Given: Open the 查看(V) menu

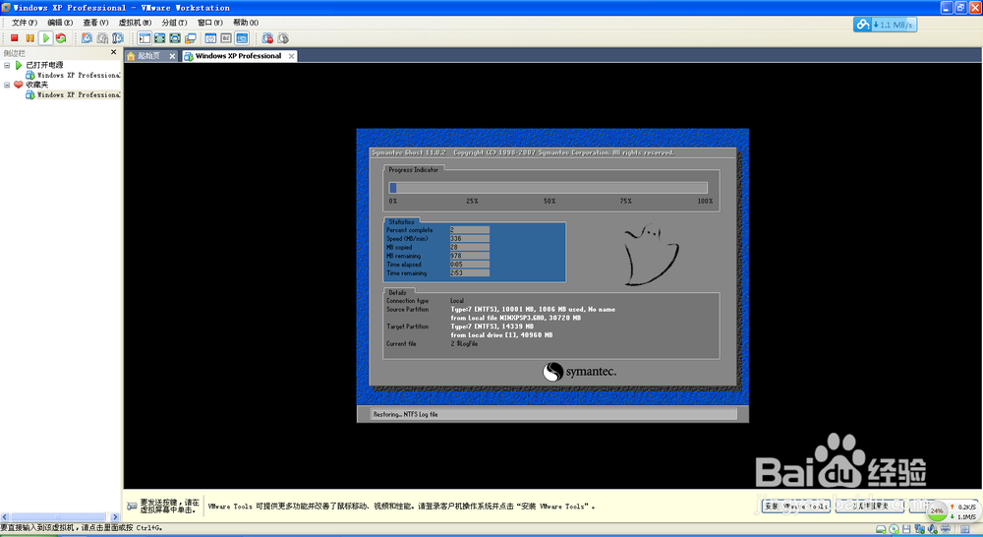Looking at the screenshot, I should (95, 23).
